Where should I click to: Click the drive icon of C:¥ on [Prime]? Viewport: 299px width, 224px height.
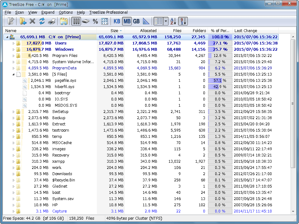click(12, 37)
